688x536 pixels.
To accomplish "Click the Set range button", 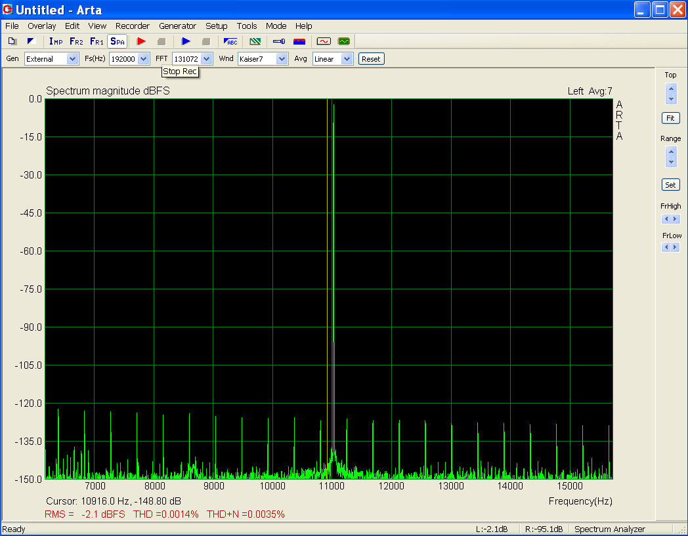I will coord(670,184).
